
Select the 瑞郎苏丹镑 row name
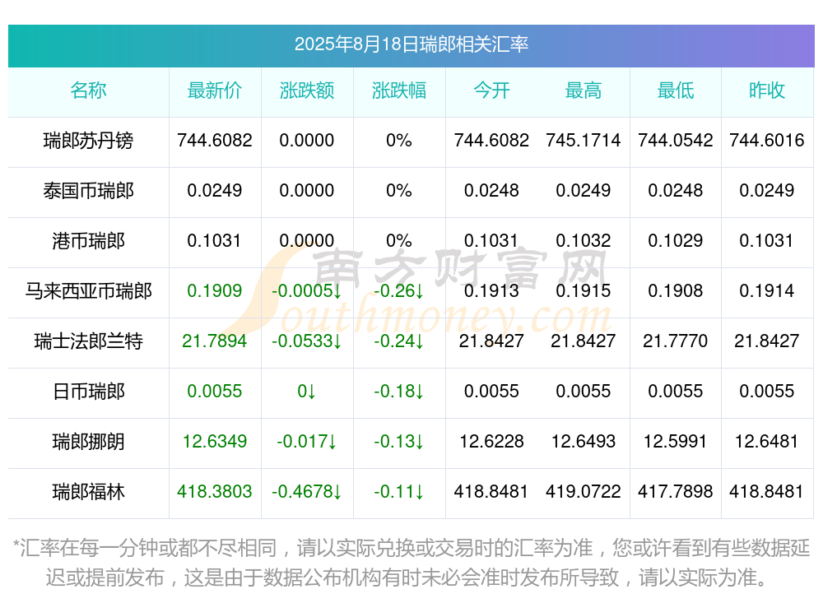(x=88, y=141)
